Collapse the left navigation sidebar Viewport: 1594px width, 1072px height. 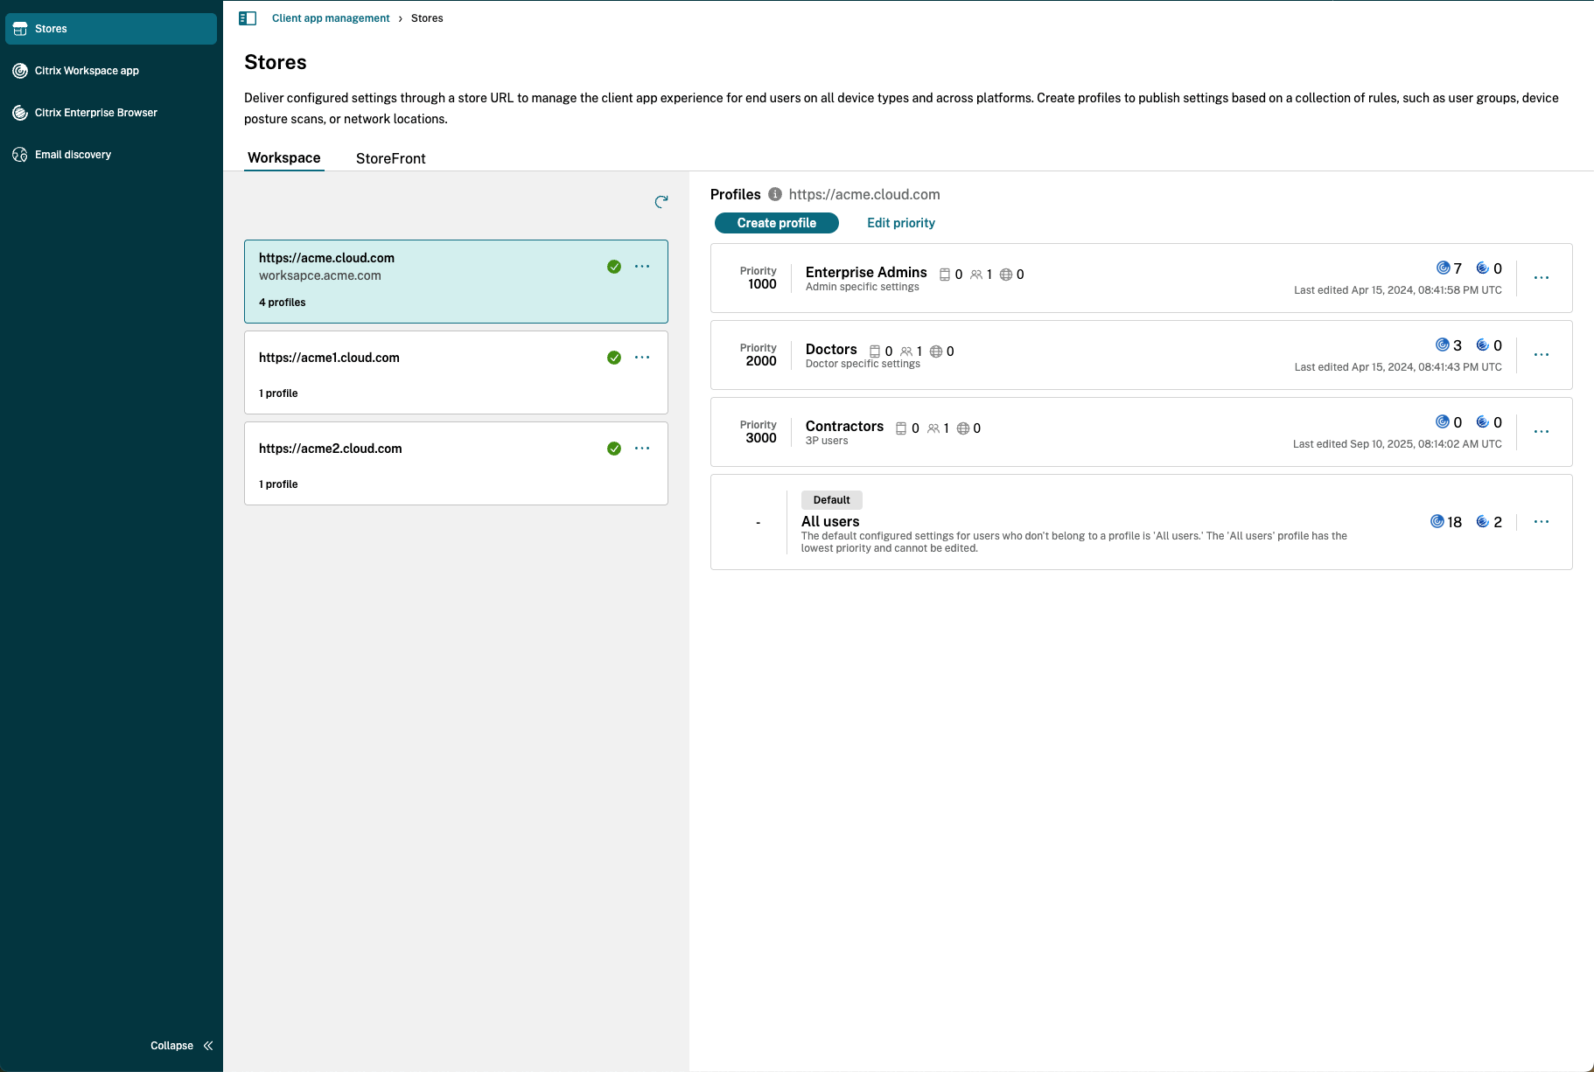point(182,1046)
